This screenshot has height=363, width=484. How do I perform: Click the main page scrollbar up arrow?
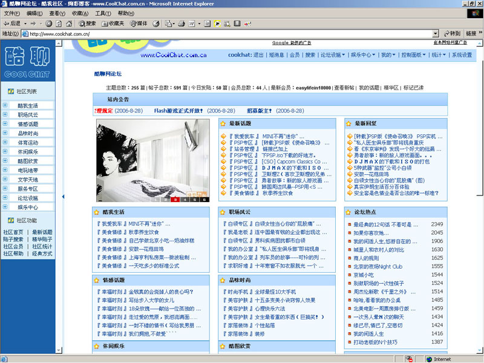click(480, 43)
